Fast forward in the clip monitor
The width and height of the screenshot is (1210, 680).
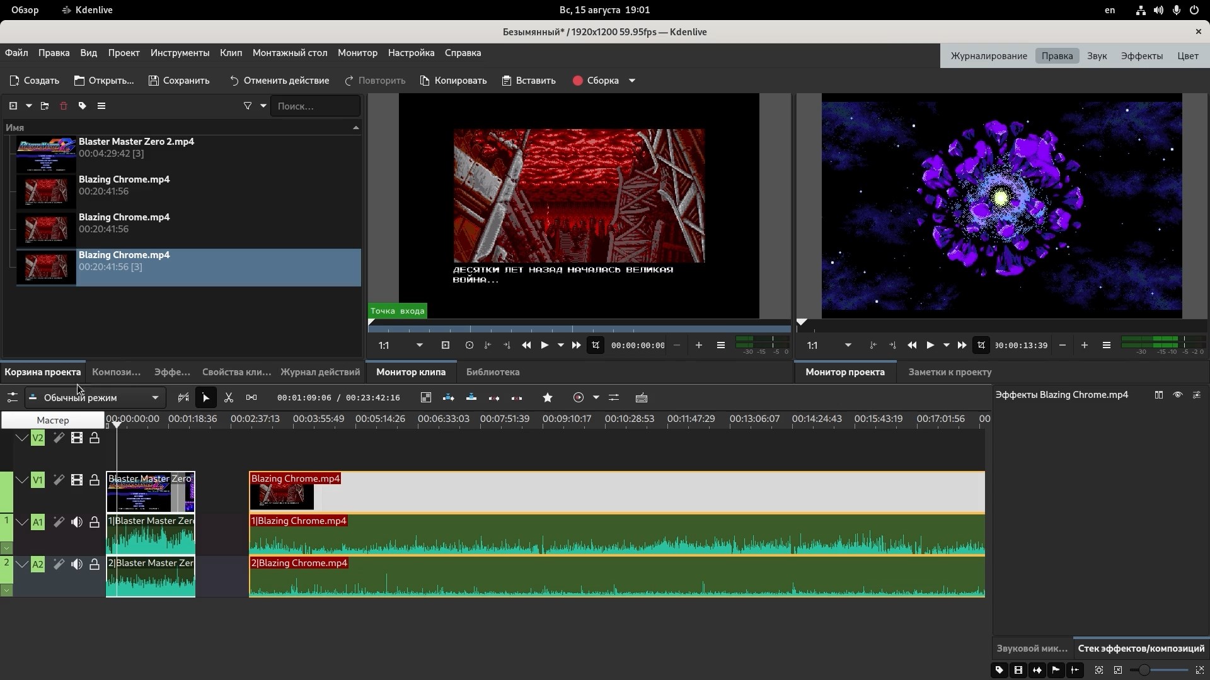576,345
